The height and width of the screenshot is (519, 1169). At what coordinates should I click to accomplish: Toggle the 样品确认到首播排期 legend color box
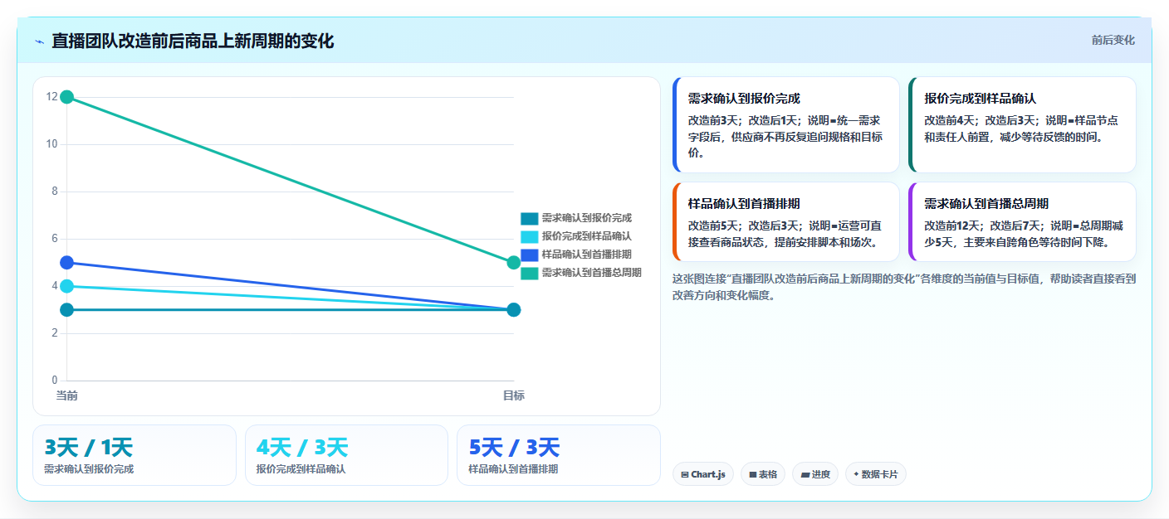(x=529, y=255)
